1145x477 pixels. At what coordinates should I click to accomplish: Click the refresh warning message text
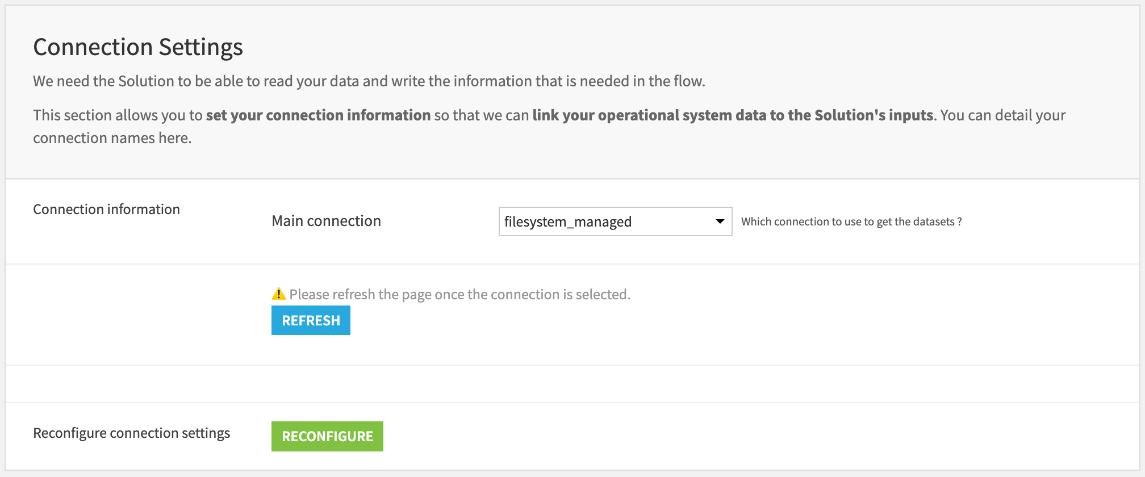[x=459, y=294]
